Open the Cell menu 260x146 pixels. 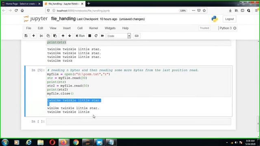tap(80, 28)
